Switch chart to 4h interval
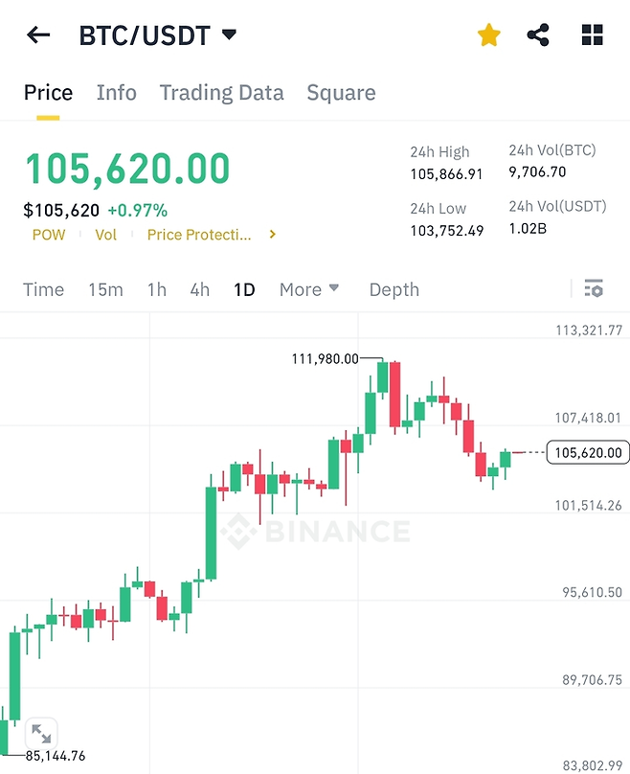630x774 pixels. click(199, 289)
